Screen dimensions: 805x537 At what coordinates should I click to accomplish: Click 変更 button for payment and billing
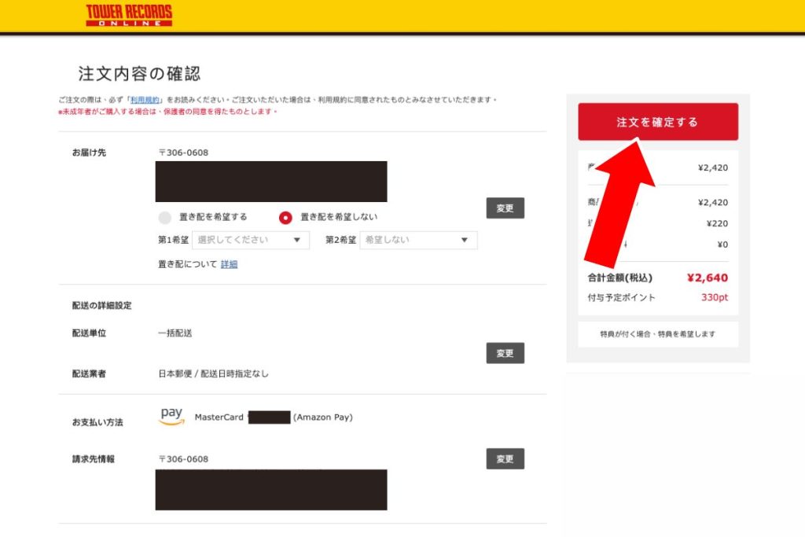(x=505, y=458)
